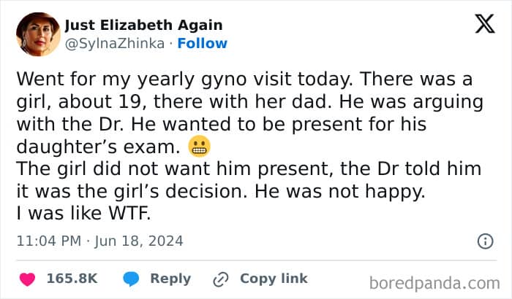Like the tweet with the heart icon

click(x=28, y=279)
